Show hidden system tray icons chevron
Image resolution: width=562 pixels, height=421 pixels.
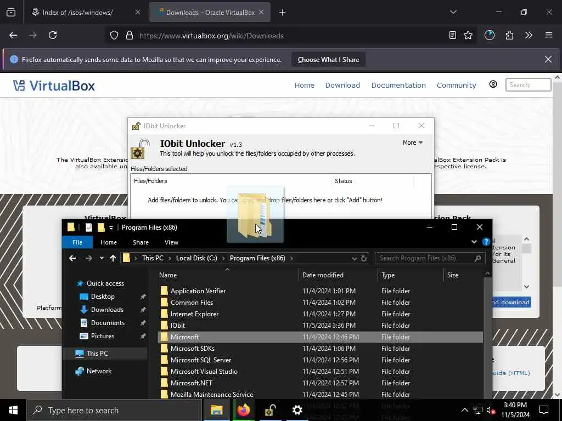tap(464, 410)
